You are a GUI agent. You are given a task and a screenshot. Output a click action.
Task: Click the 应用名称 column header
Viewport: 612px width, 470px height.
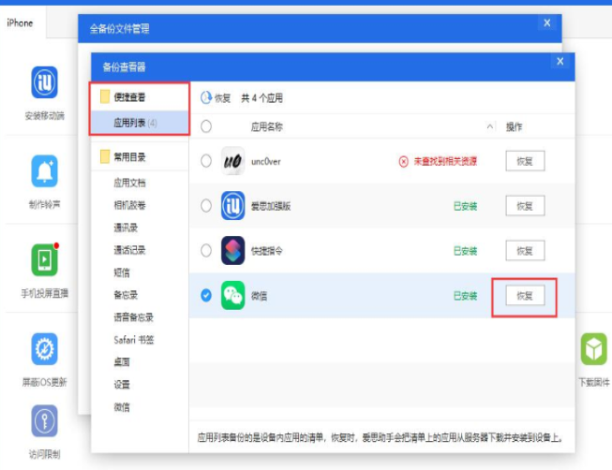[266, 126]
